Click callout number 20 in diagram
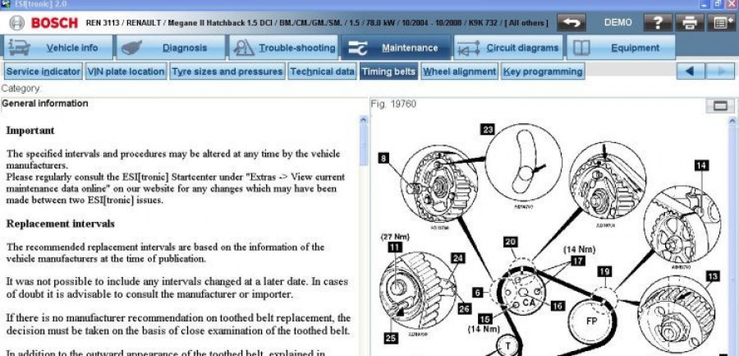 pyautogui.click(x=511, y=243)
